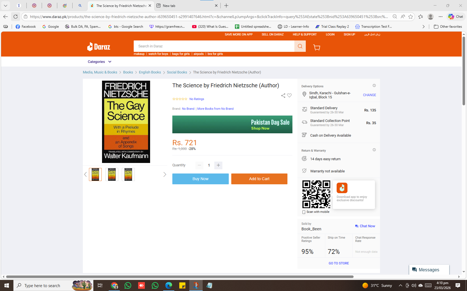Screen dimensions: 467x291
Task: Show next product thumbnails arrow
Action: coord(165,174)
